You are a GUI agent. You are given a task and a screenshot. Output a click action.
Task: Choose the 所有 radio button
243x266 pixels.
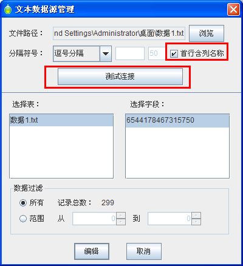(23, 203)
